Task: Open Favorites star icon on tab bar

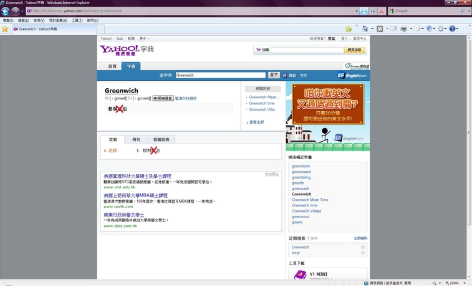Action: pos(5,29)
